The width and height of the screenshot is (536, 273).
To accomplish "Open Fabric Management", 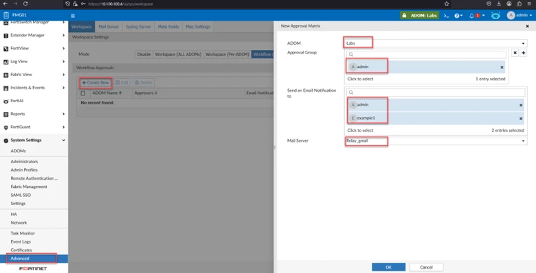I will click(x=29, y=187).
